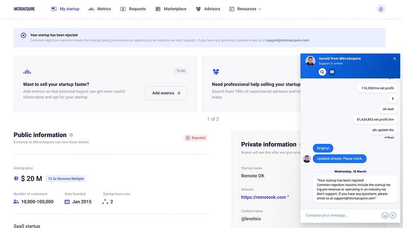Screen dimensions: 403x228
Task: Click the "Wednesday, 16 March" date separator
Action: (x=350, y=171)
